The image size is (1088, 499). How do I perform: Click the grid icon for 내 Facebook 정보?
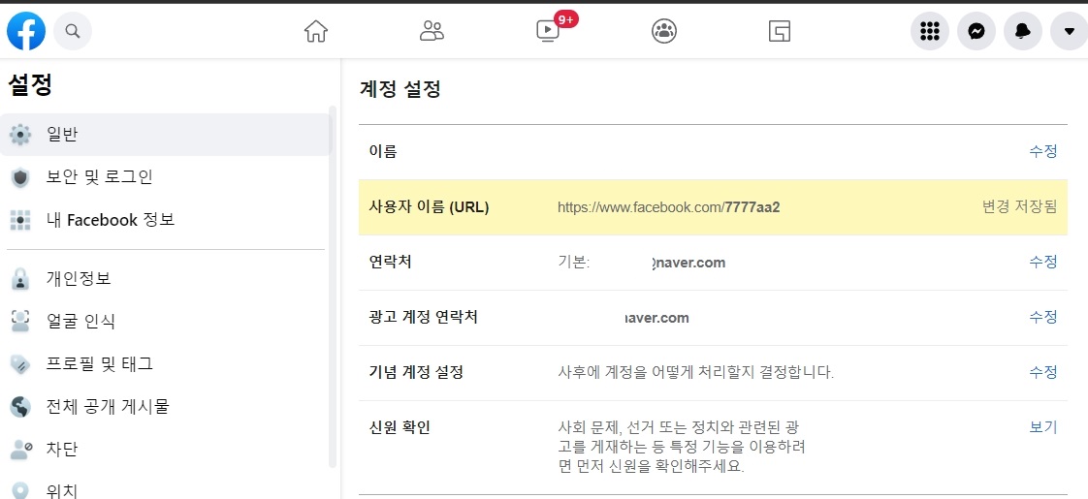tap(20, 220)
